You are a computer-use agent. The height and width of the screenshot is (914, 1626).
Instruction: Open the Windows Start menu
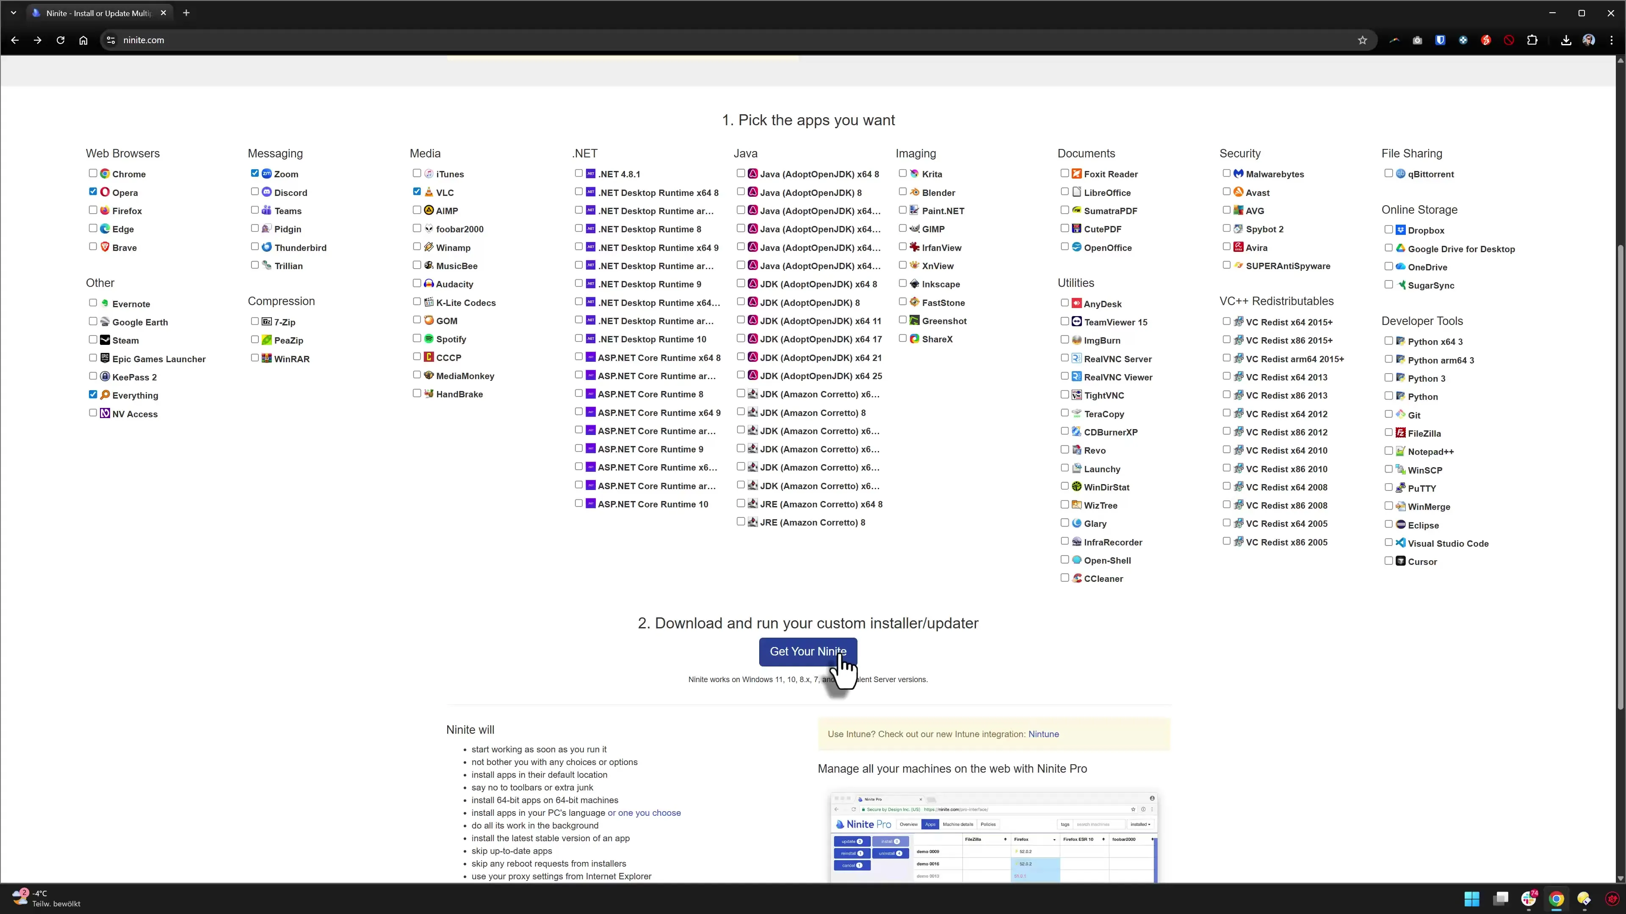click(1471, 898)
